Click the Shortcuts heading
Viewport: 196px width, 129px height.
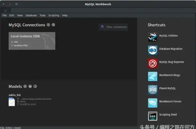coord(157,25)
